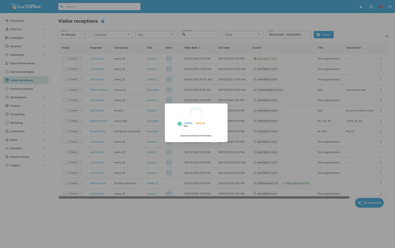
Task: Open the UK flag language selector
Action: (x=381, y=7)
